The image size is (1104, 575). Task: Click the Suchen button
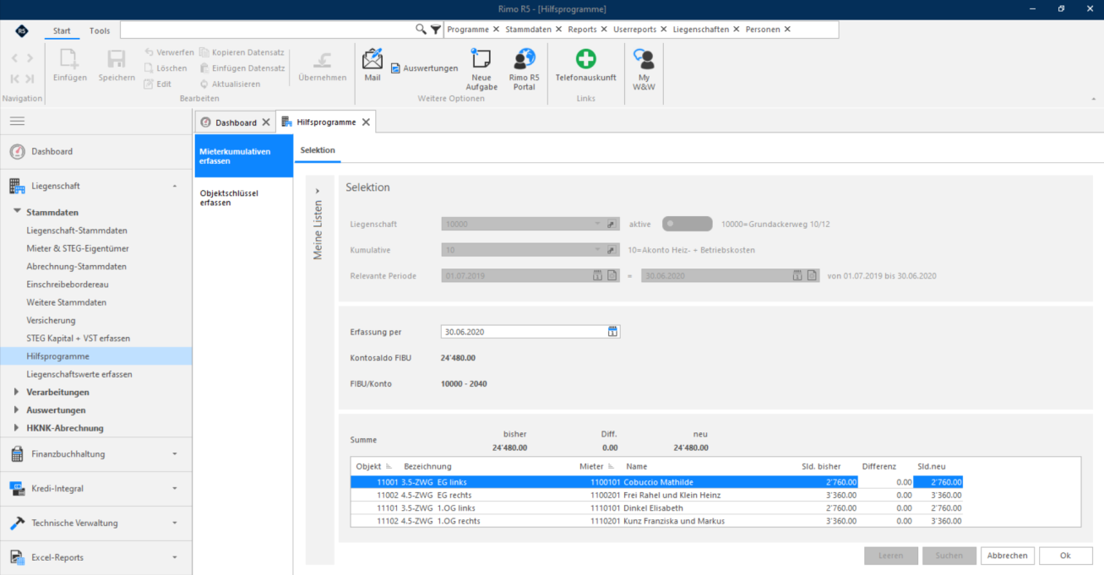(949, 556)
